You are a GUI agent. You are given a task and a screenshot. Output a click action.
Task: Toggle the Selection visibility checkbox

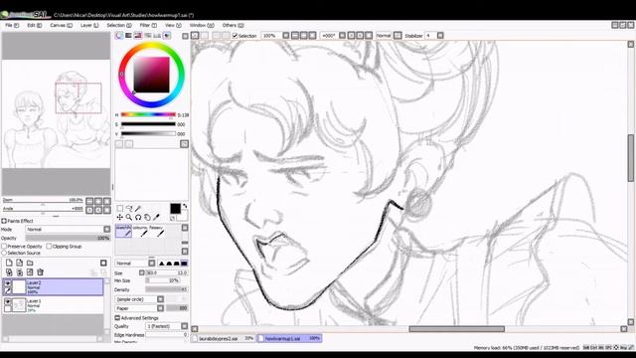click(x=235, y=36)
